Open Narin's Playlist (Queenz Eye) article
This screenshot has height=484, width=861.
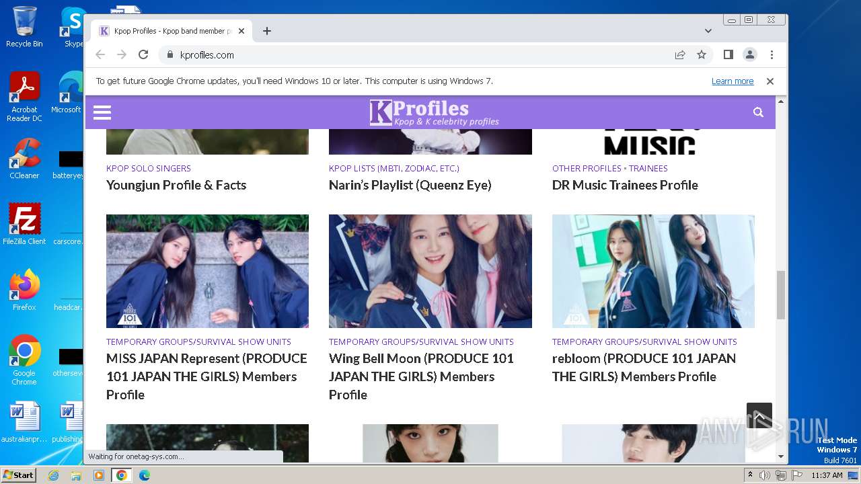point(410,185)
